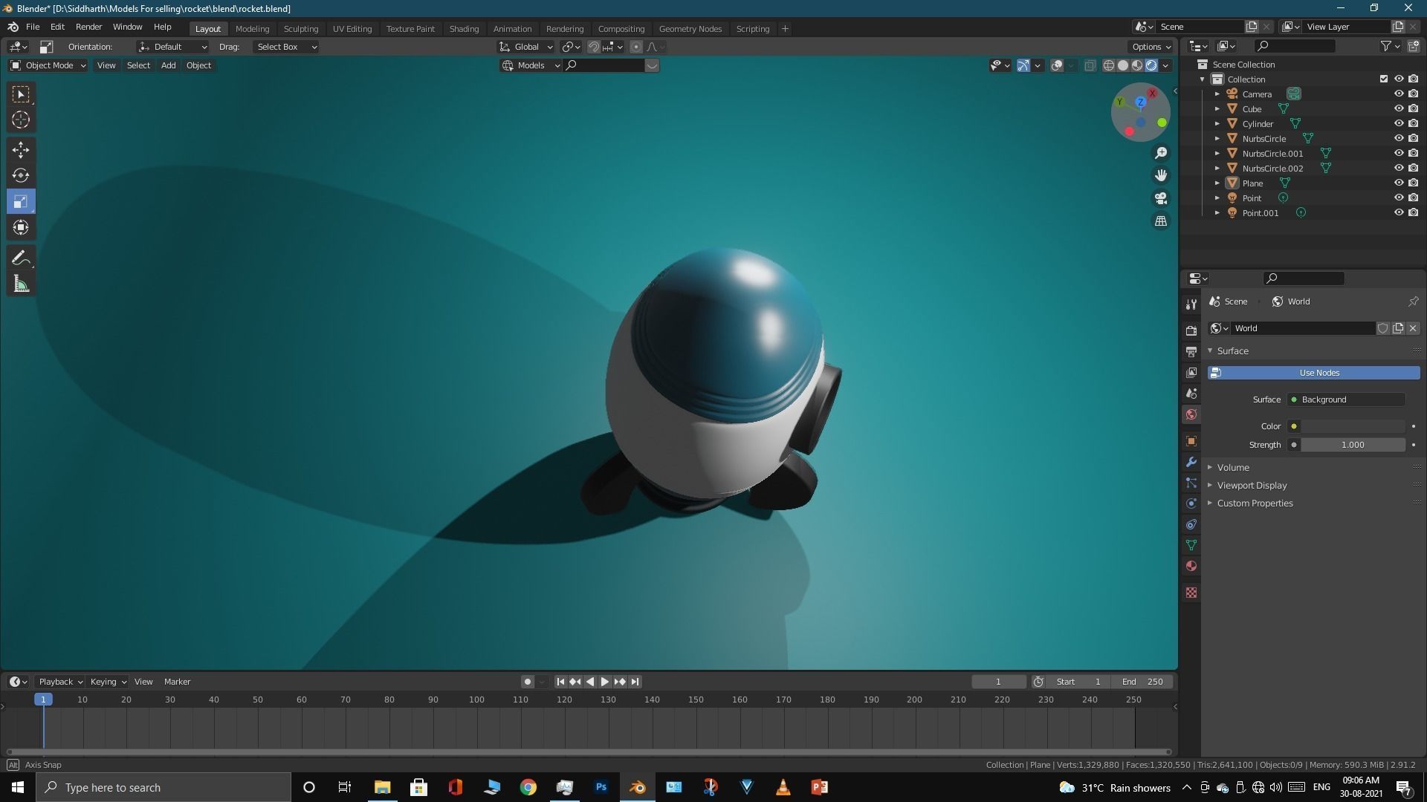Toggle camera view in viewport
1427x802 pixels.
click(1160, 198)
